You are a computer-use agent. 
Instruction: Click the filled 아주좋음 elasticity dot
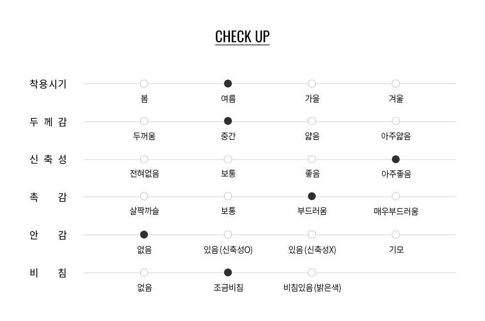click(x=396, y=159)
